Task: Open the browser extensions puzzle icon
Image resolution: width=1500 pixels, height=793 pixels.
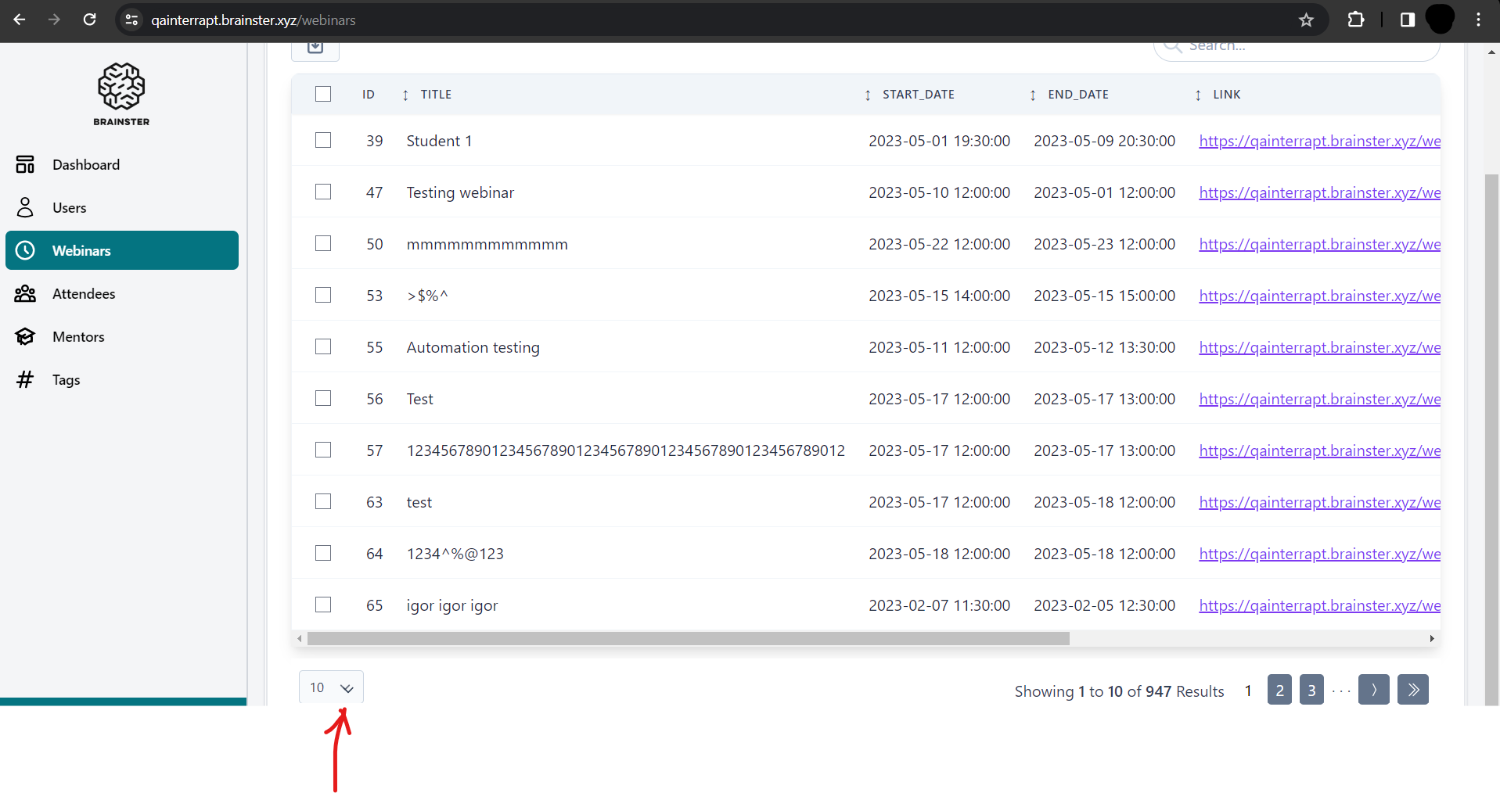Action: pos(1356,20)
